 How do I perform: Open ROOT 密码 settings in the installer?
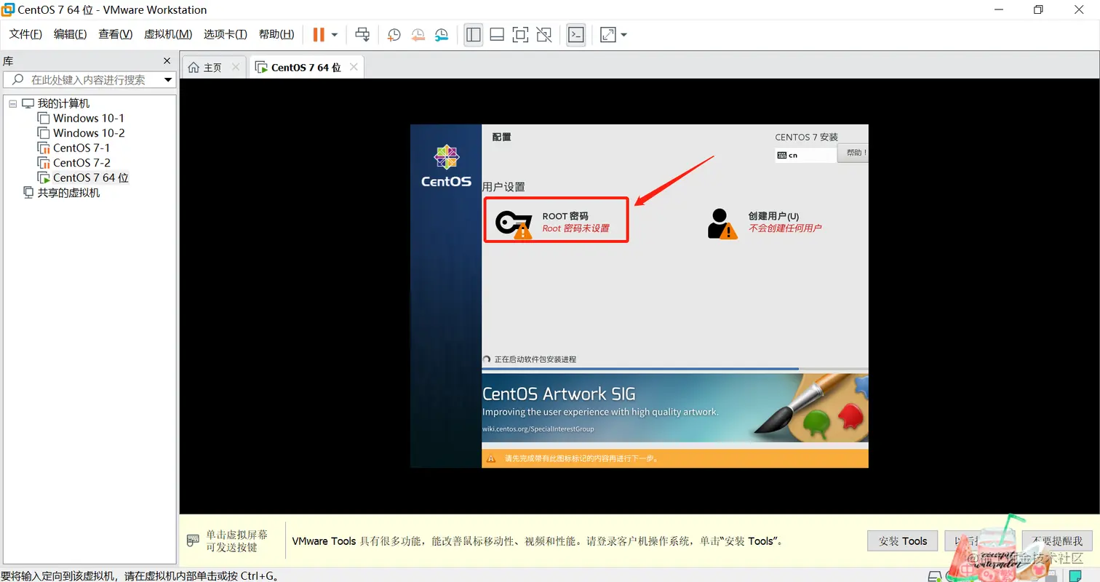pos(556,220)
